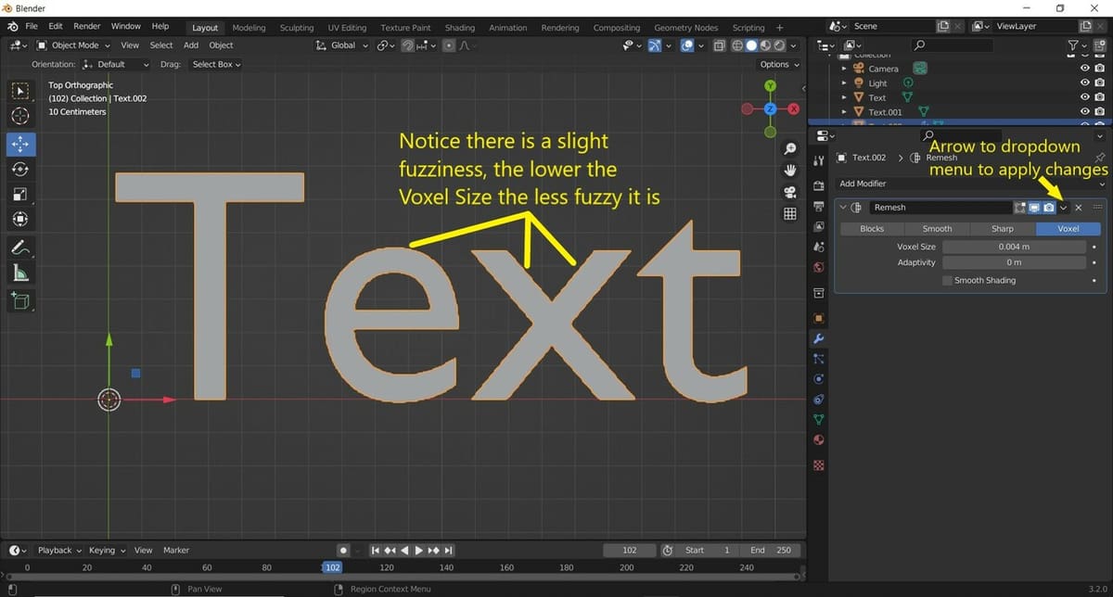1113x597 pixels.
Task: Switch to the Sculpting workspace tab
Action: point(297,28)
